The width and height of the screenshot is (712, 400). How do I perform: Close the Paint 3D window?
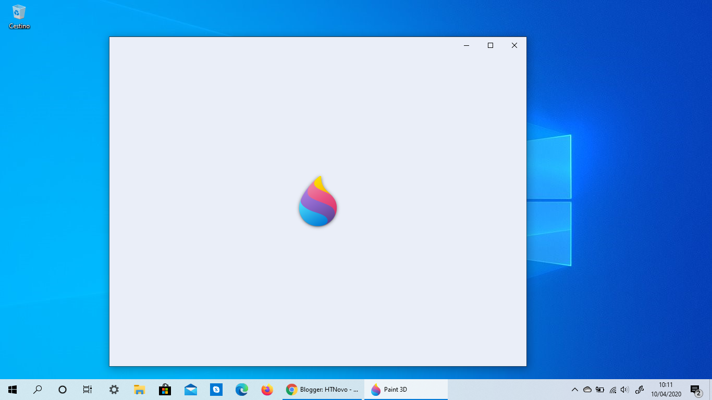click(514, 45)
